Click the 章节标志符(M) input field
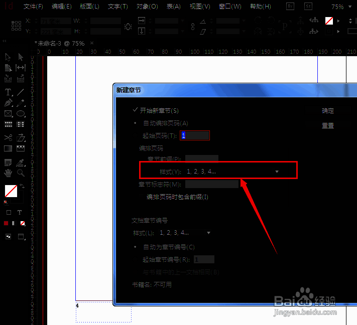Viewport: 357px width, 325px height. (212, 184)
